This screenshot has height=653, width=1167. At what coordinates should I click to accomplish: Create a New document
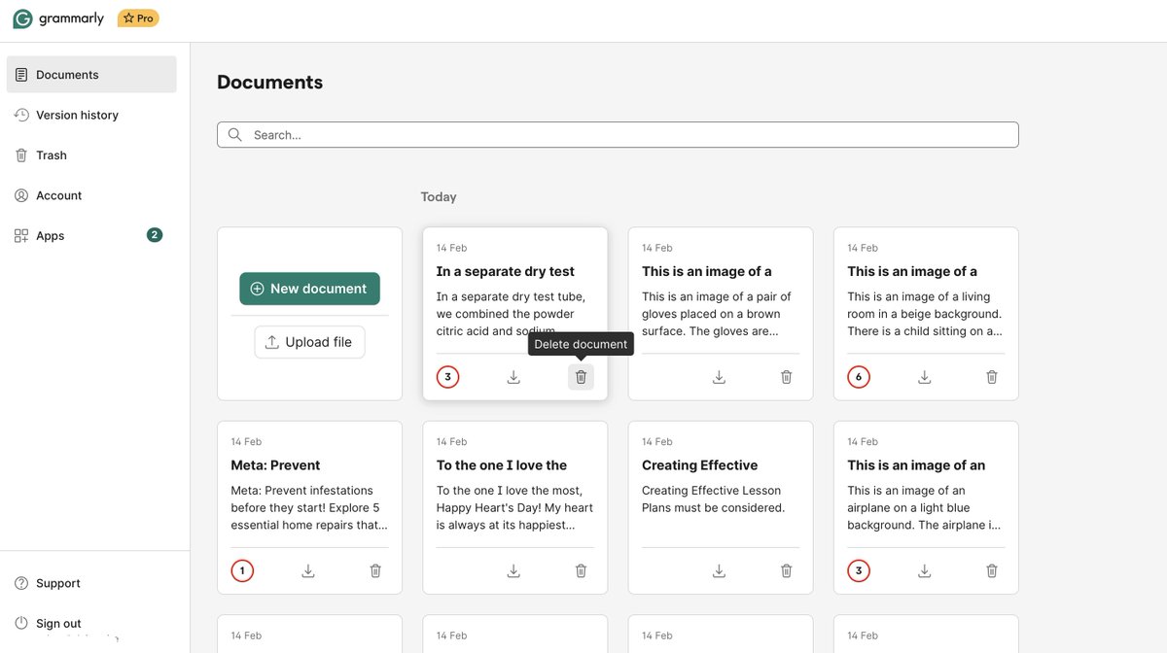pos(309,289)
